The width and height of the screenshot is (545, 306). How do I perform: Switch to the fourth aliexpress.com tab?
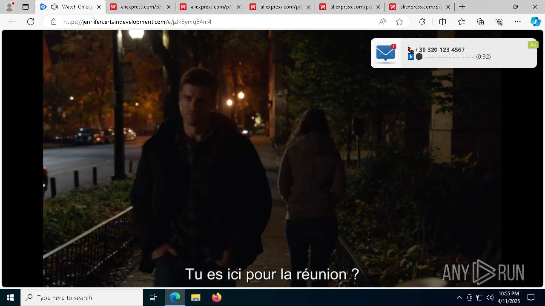[x=350, y=7]
